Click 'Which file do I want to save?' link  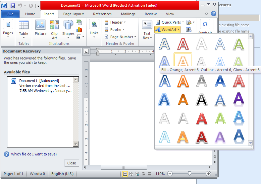(x=34, y=154)
